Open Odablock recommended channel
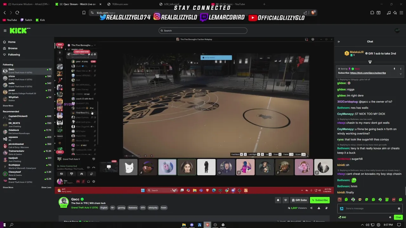406x228 pixels. point(27,131)
